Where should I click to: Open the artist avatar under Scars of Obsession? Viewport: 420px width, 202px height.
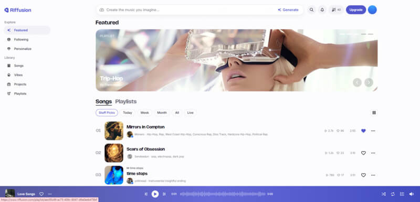click(130, 156)
